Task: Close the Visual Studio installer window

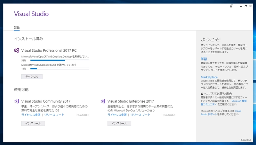Action: 251,6
